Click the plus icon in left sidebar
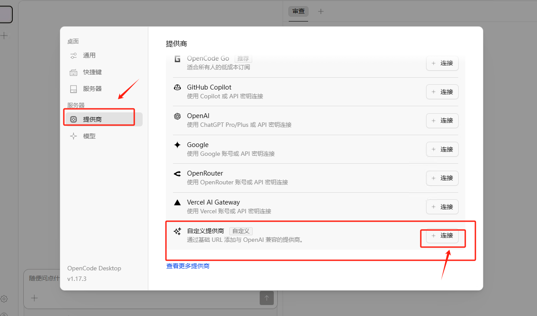This screenshot has height=316, width=537. 4,36
